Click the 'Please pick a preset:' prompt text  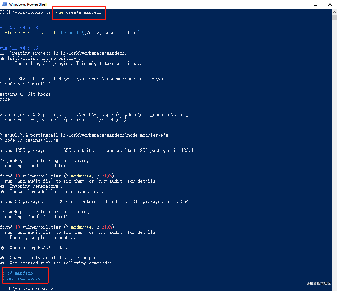coord(31,33)
